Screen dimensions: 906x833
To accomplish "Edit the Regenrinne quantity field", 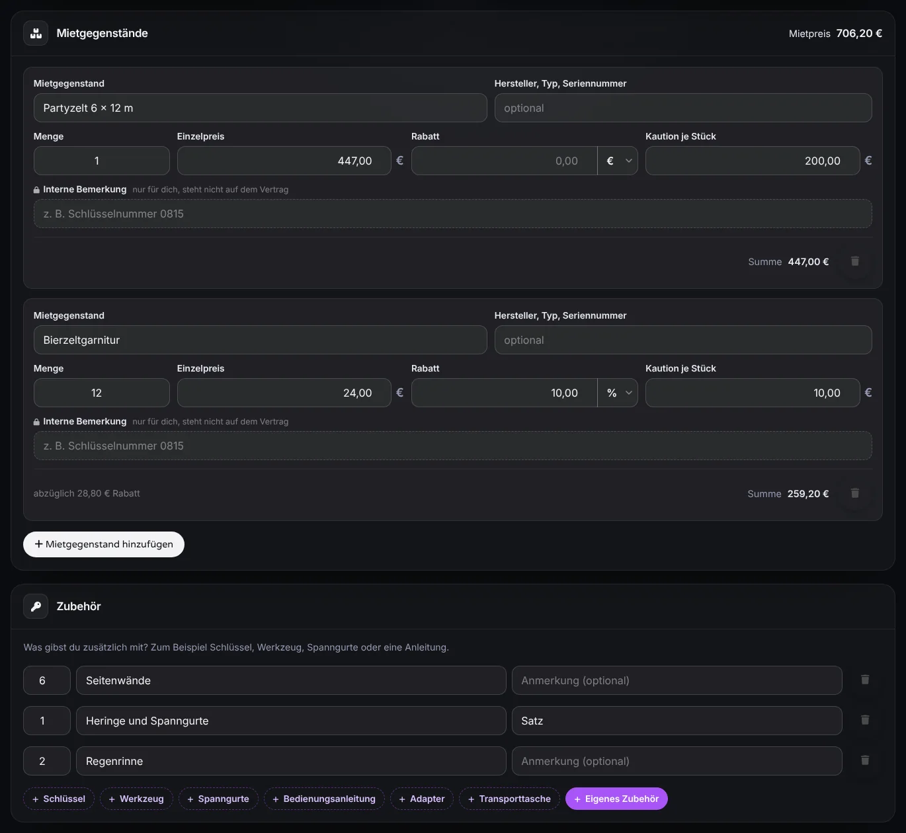I will pyautogui.click(x=47, y=761).
